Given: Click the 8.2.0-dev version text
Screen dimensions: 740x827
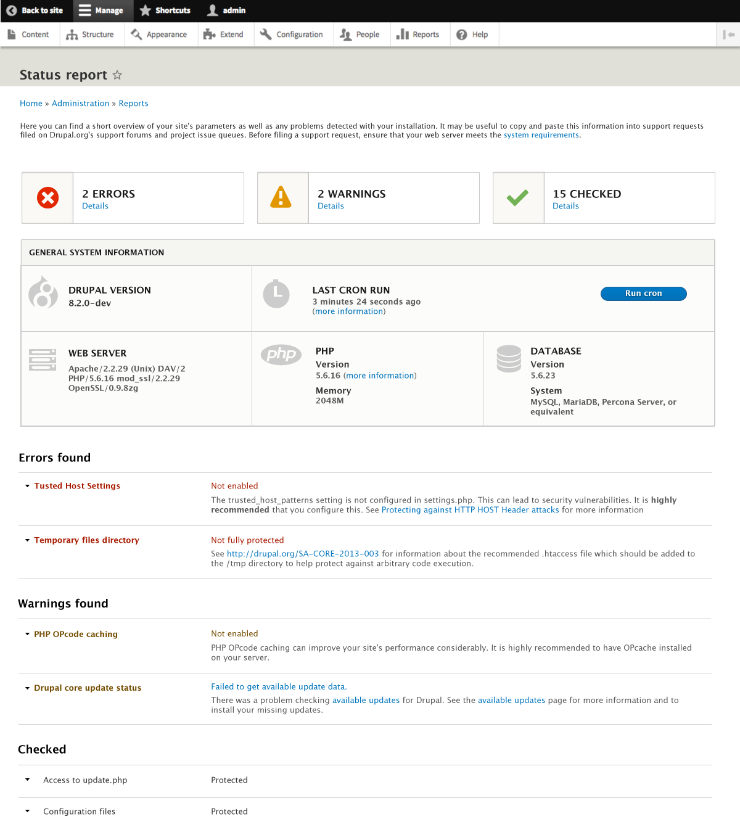Looking at the screenshot, I should [89, 303].
